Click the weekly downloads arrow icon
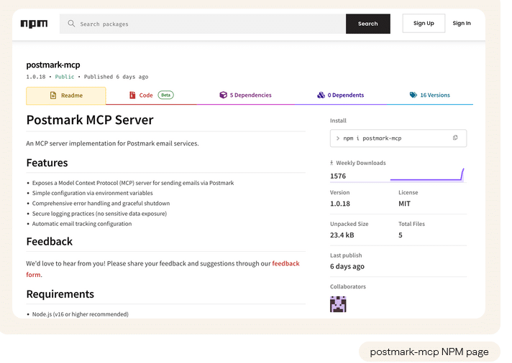This screenshot has width=512, height=363. pyautogui.click(x=332, y=163)
